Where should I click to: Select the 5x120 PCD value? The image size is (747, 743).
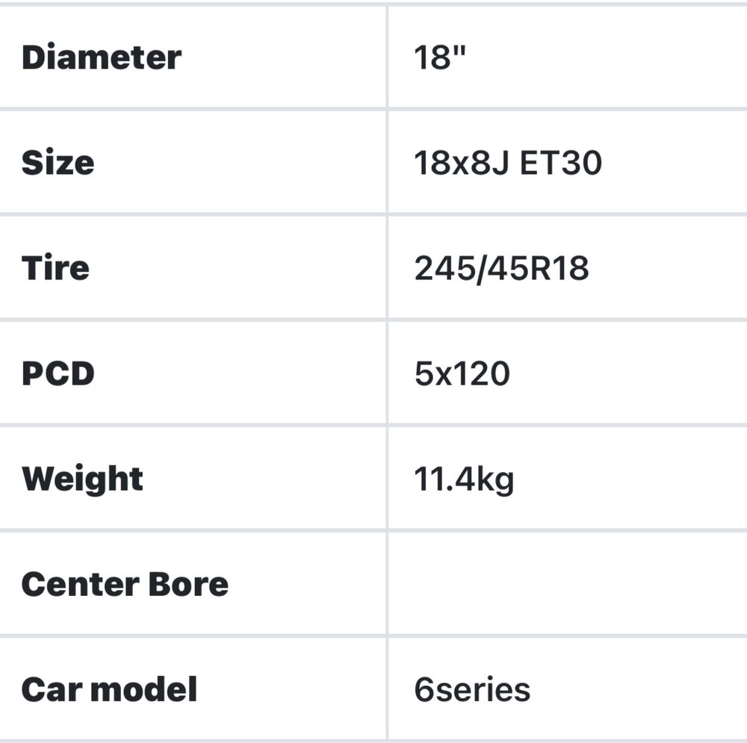462,373
